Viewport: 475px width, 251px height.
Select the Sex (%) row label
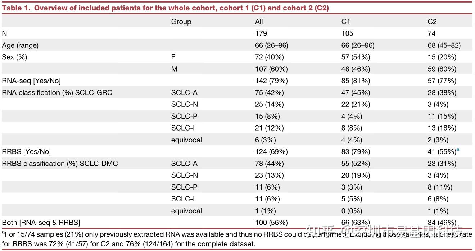point(14,57)
